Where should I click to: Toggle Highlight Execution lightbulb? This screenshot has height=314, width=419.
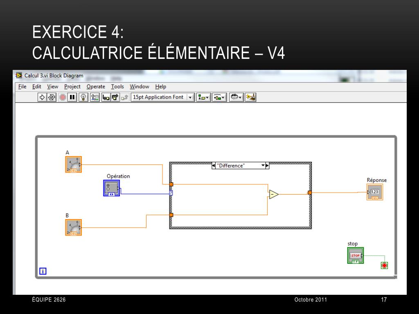[x=83, y=97]
